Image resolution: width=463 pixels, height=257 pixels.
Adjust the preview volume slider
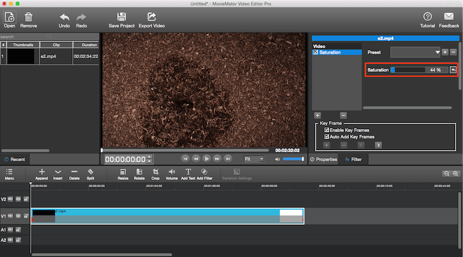293,159
